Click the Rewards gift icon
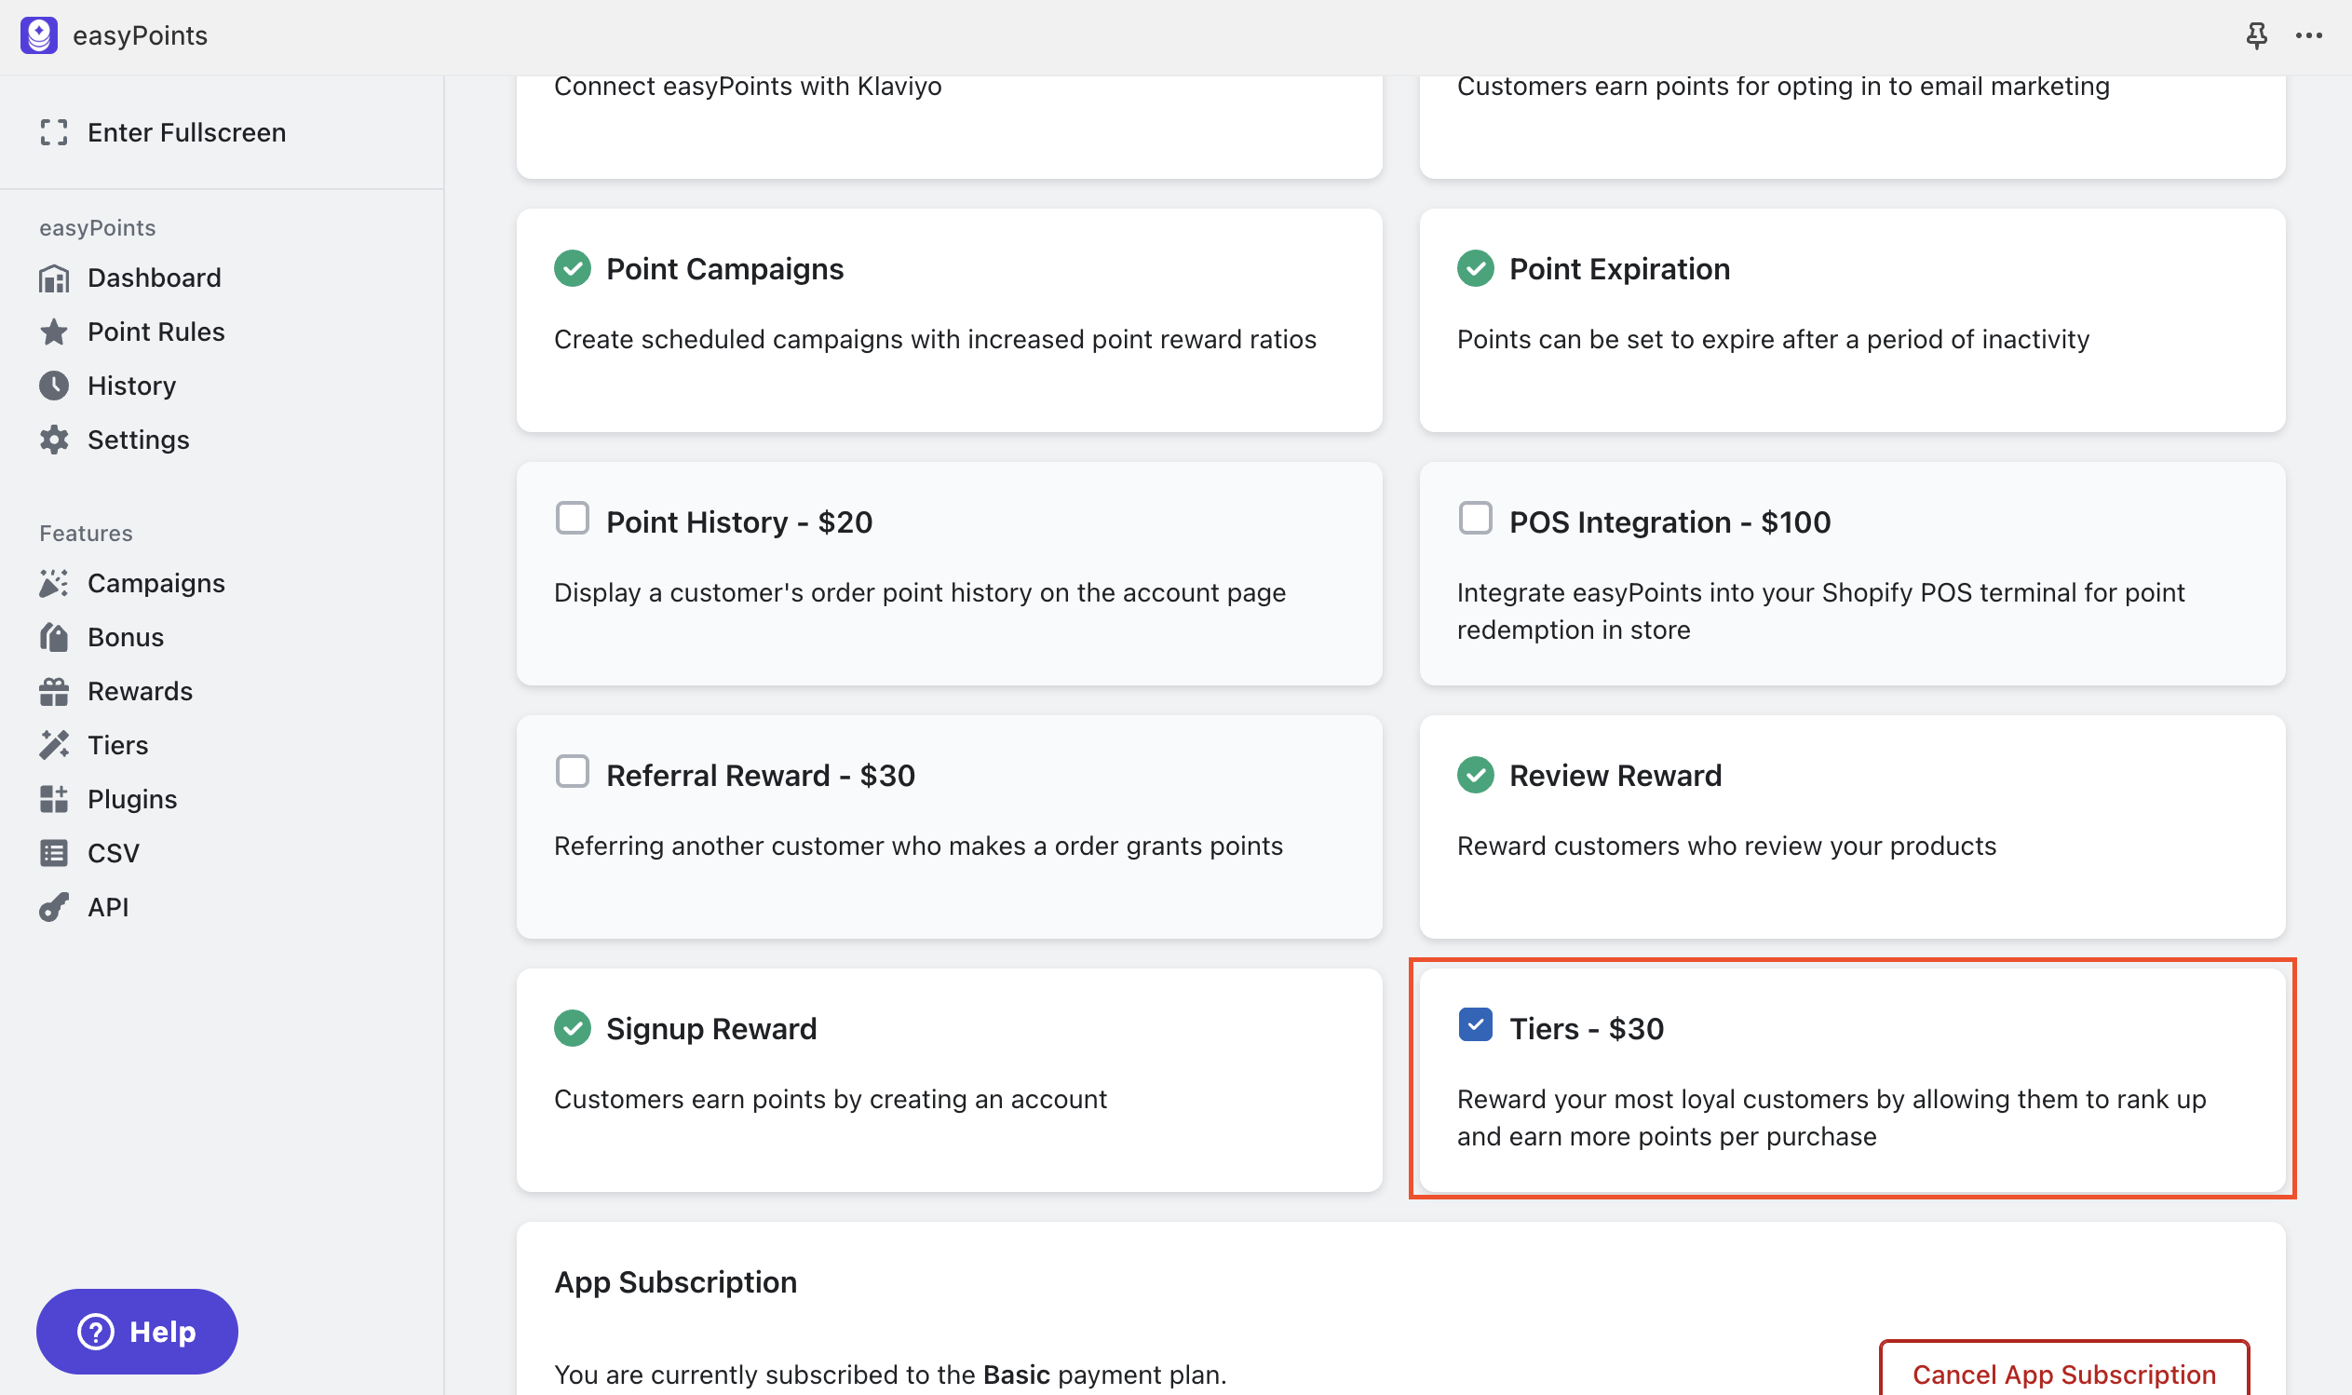Screen dimensions: 2352x1395 pos(54,692)
